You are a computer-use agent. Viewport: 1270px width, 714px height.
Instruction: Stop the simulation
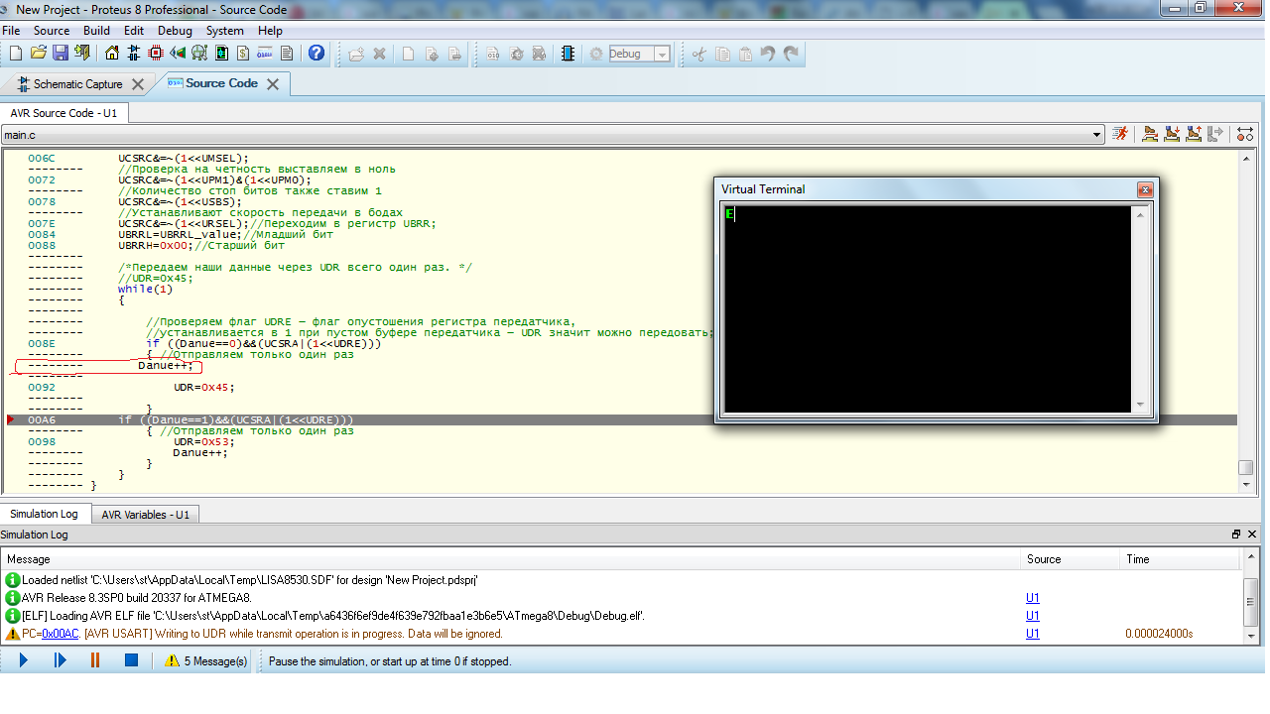click(130, 660)
